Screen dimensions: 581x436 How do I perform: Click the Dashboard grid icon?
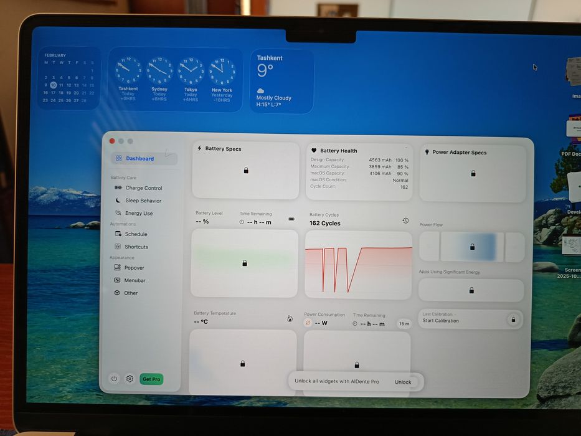click(x=118, y=158)
